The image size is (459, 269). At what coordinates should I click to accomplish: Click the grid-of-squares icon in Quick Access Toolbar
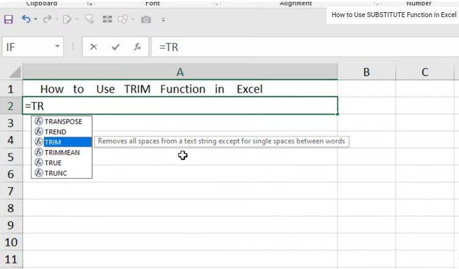click(x=107, y=20)
